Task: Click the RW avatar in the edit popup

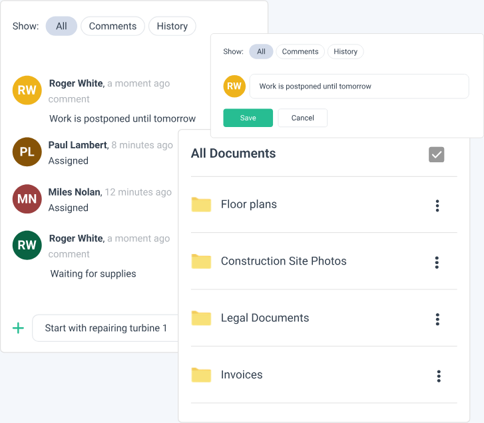Action: (234, 86)
